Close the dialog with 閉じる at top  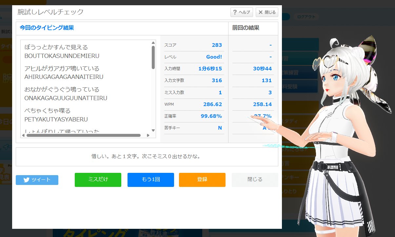[267, 12]
